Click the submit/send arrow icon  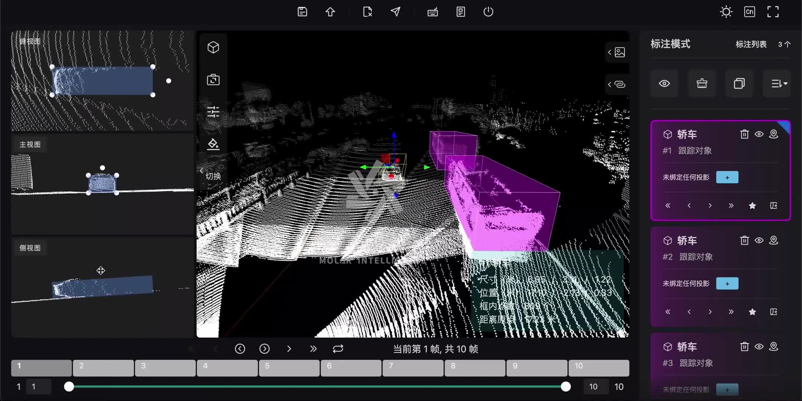395,12
